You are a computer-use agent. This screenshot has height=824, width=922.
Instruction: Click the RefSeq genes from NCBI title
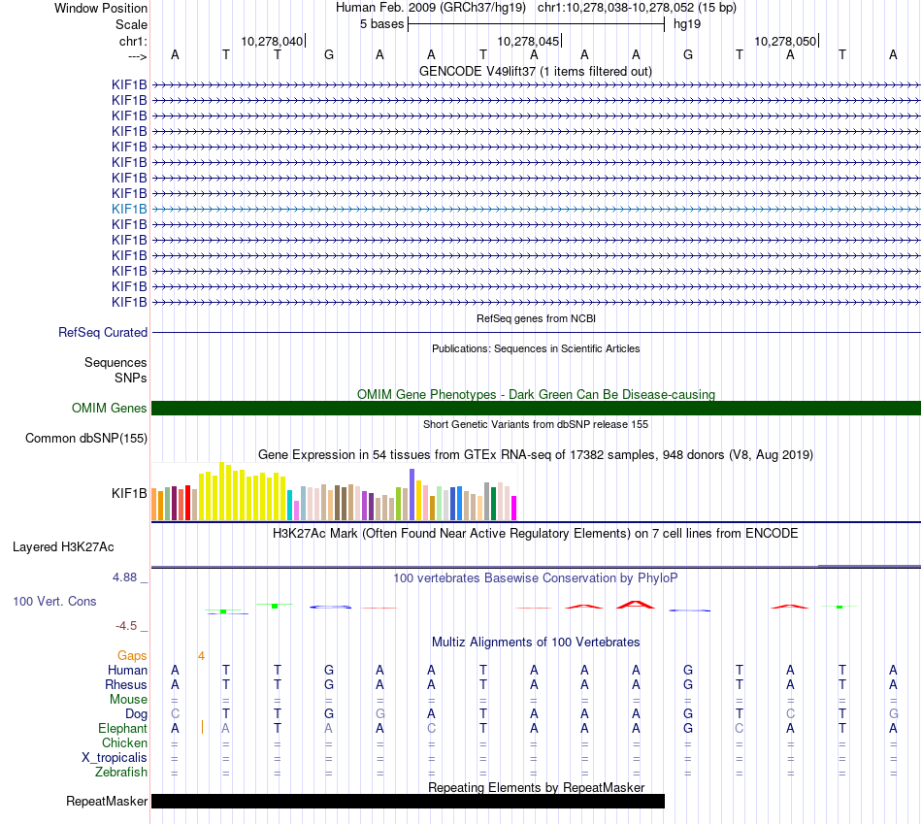536,318
